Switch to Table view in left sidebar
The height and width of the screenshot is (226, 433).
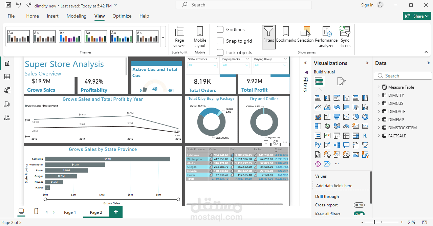pos(7,77)
